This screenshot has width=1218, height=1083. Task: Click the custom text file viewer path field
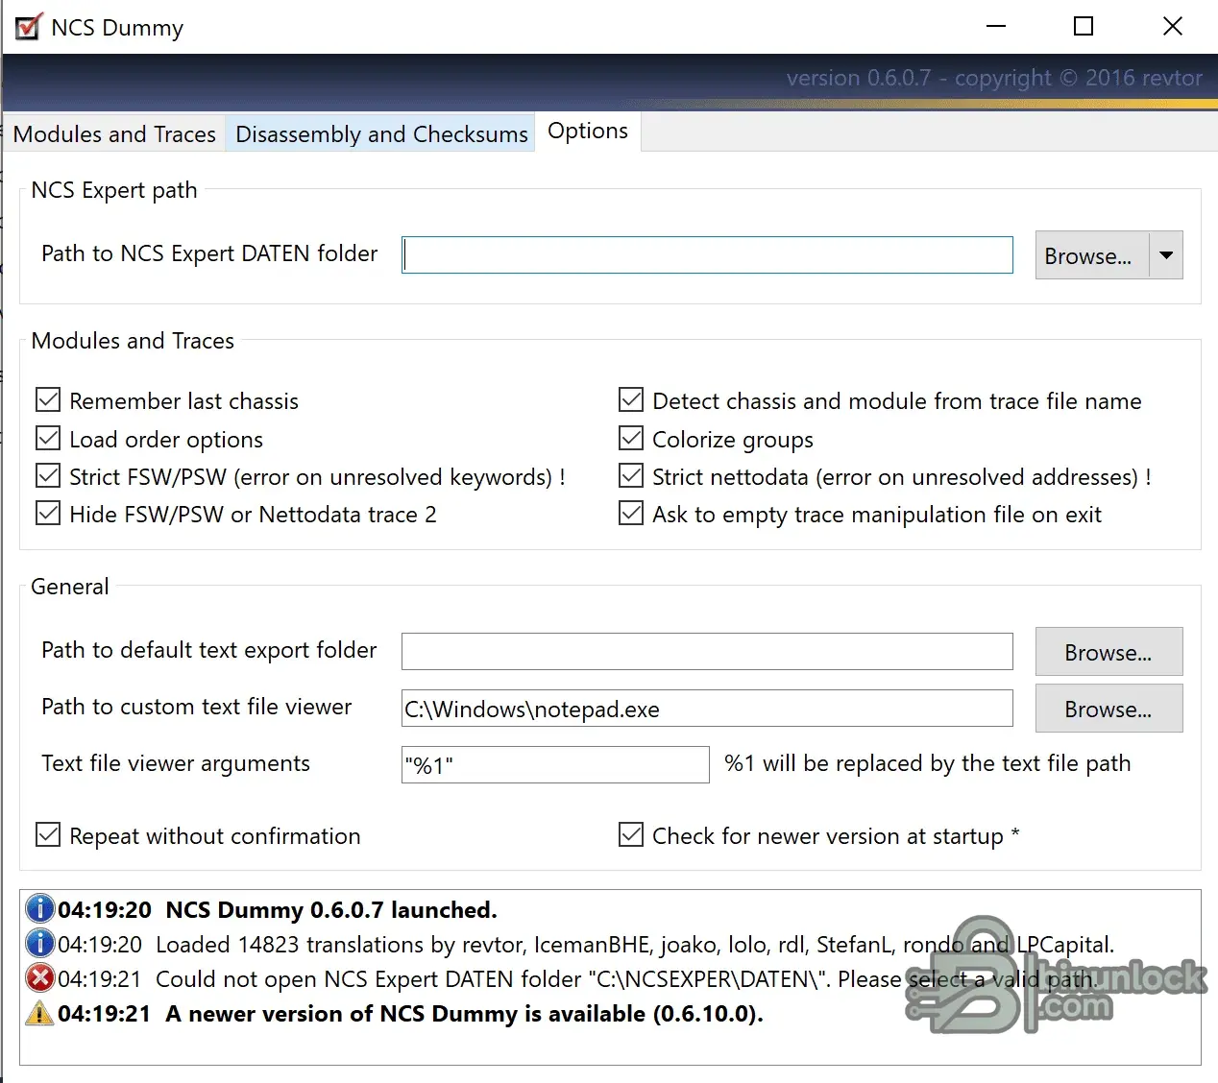(x=707, y=708)
